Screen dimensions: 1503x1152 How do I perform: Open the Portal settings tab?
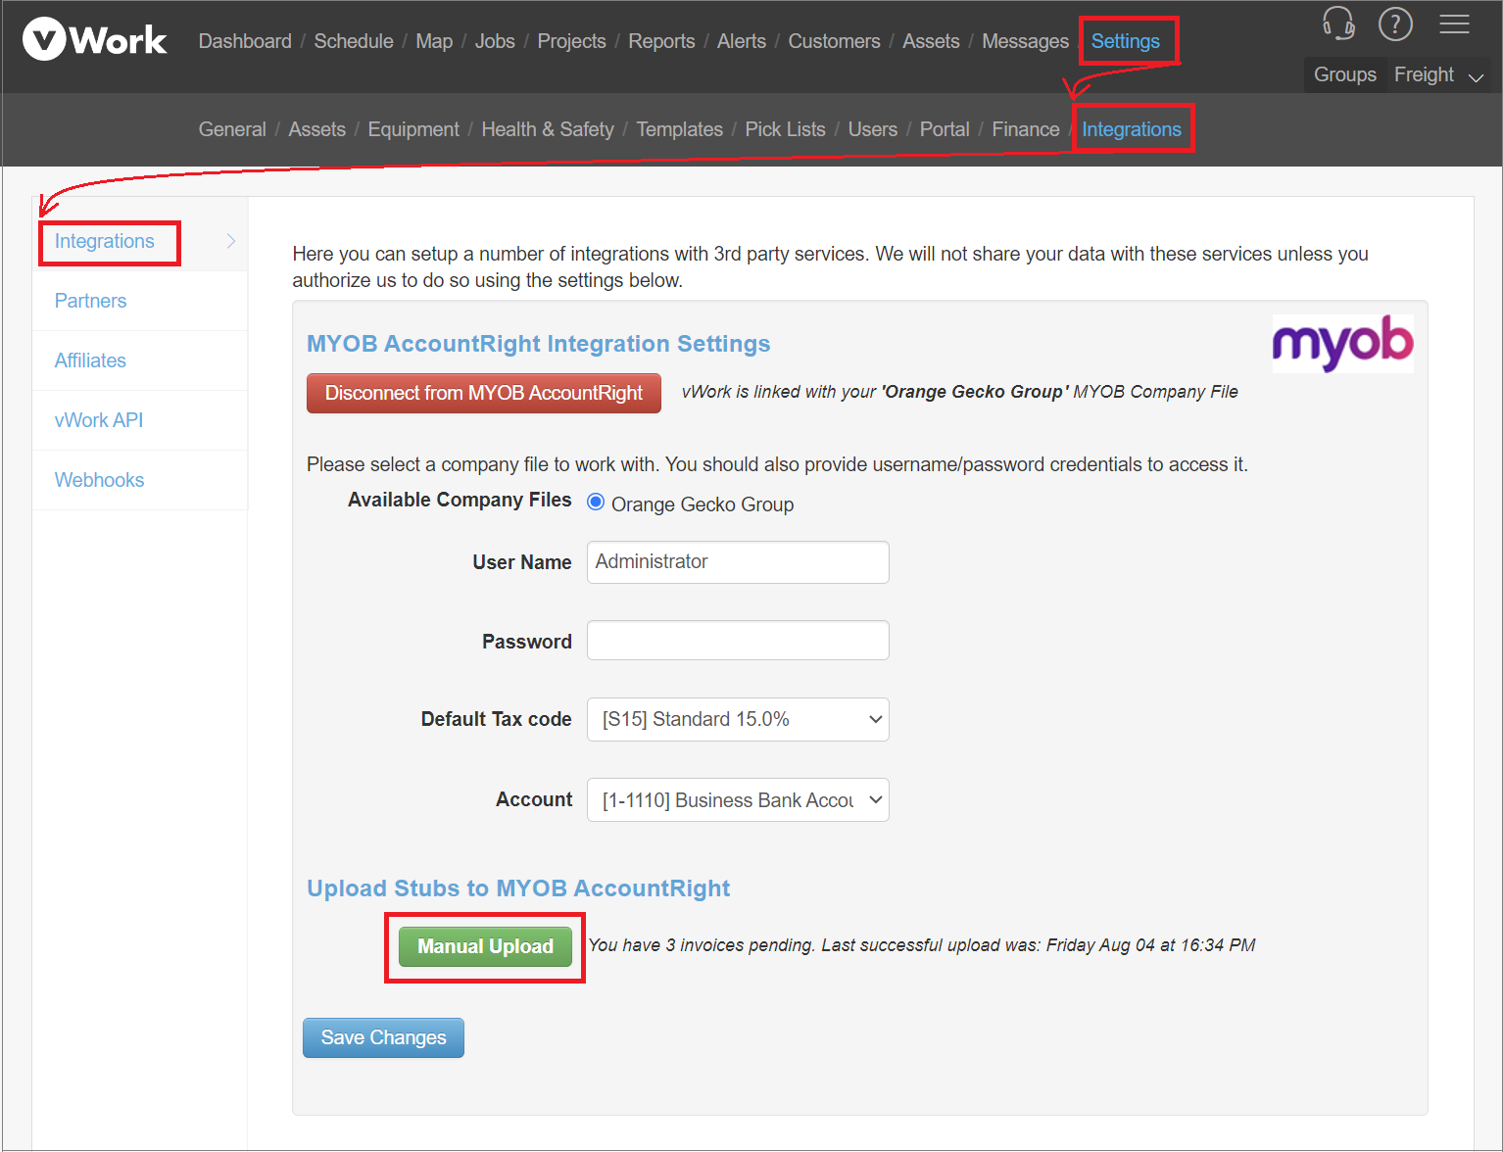click(x=945, y=129)
